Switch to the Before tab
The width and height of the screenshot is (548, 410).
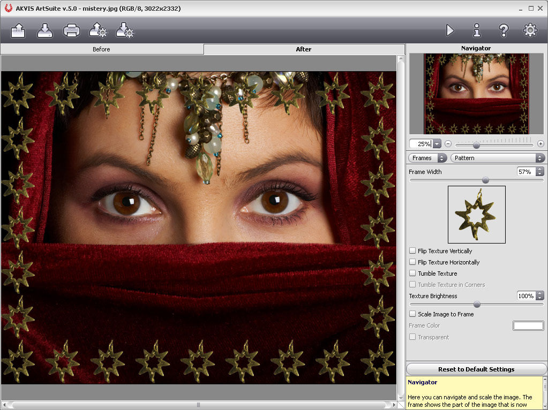point(101,49)
